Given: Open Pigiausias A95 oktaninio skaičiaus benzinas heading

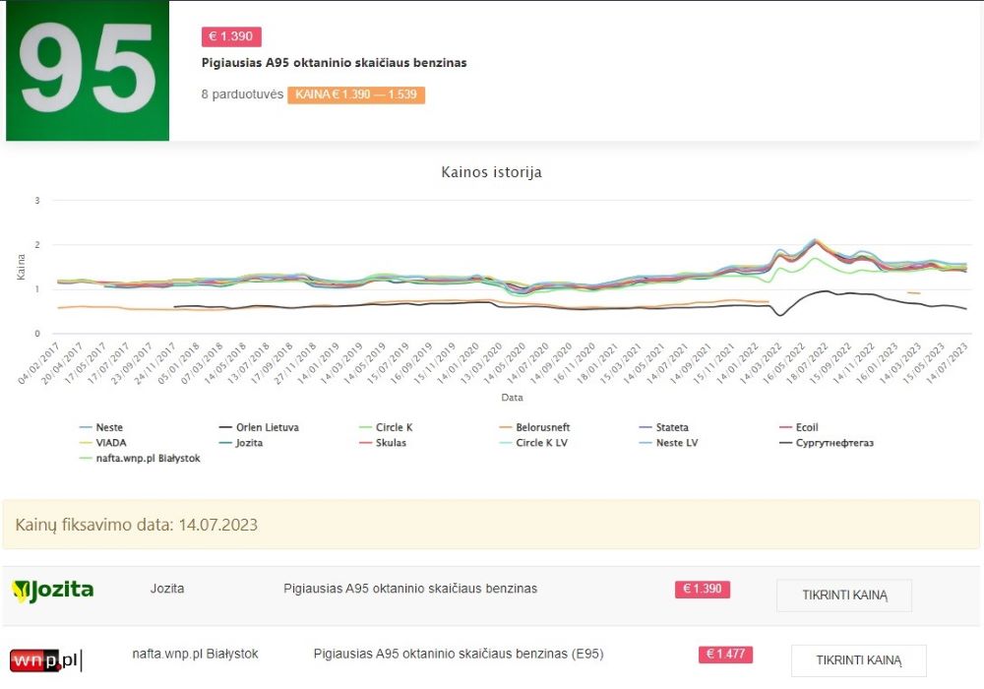Looking at the screenshot, I should (x=334, y=63).
